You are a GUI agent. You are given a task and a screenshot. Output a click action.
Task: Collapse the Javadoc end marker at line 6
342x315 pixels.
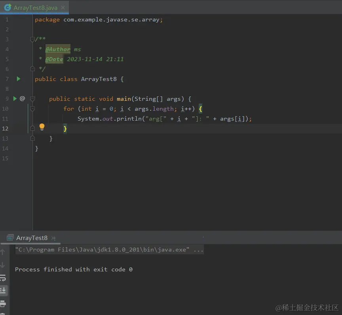[32, 69]
